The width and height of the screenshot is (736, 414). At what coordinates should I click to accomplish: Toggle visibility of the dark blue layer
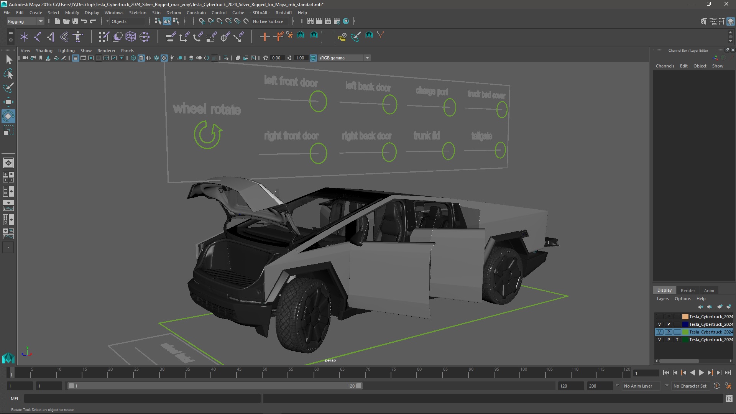(659, 324)
